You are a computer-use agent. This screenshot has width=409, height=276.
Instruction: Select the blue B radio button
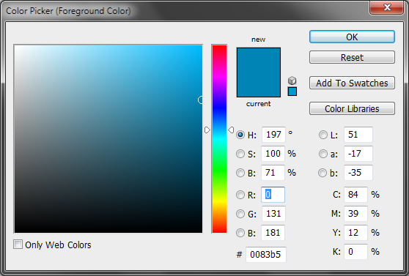(x=240, y=233)
